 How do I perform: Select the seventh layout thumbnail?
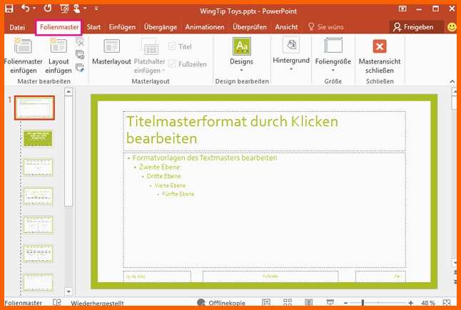pos(38,282)
